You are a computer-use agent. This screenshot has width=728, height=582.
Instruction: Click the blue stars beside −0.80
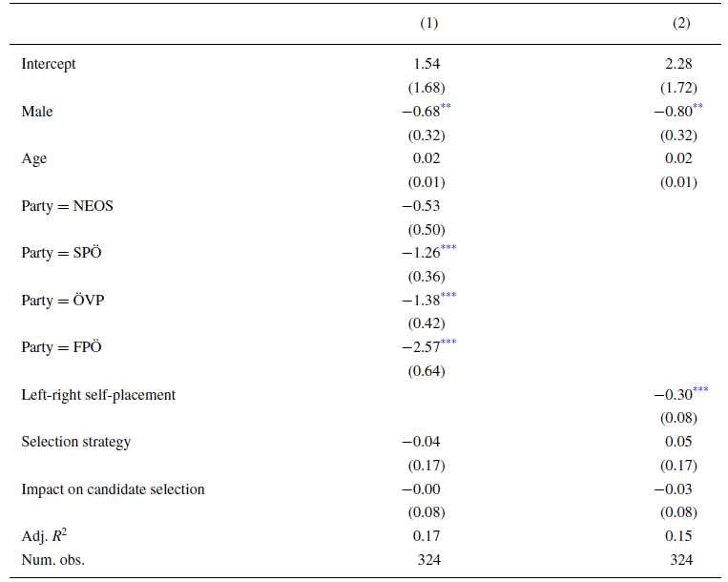(x=698, y=108)
